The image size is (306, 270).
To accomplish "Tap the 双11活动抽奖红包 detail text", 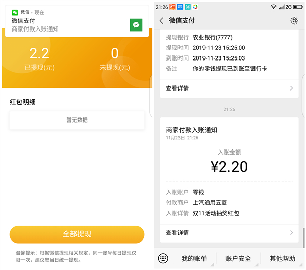I will coord(216,213).
